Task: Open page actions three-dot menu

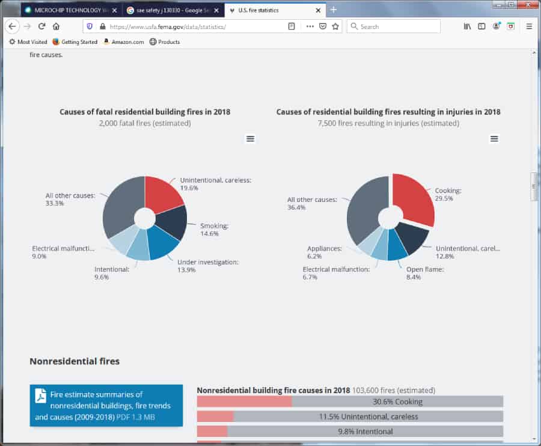Action: point(310,26)
